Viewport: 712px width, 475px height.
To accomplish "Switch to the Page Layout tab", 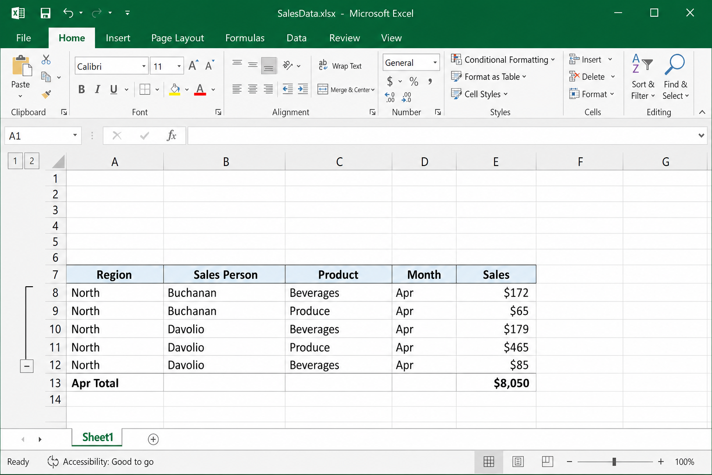I will (178, 38).
